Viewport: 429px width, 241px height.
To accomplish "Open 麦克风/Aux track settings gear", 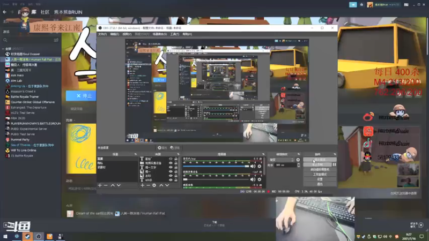I will coord(260,166).
